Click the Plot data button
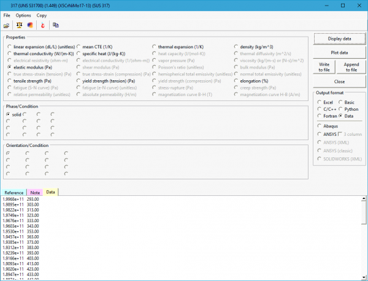Screen dimensions: 368x281 coord(339,53)
